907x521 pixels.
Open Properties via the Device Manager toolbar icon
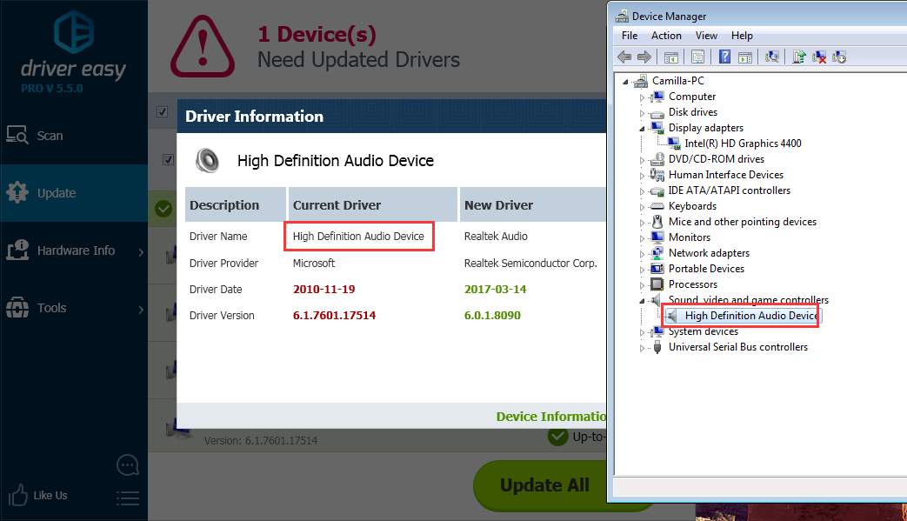click(x=697, y=57)
